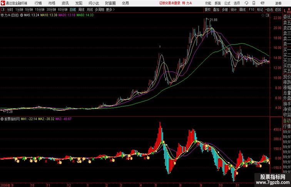Click the MA1: -22.14 indicator value

pos(29,119)
